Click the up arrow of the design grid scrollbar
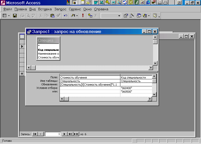Viewport: 201px width, 144px height. coord(154,76)
